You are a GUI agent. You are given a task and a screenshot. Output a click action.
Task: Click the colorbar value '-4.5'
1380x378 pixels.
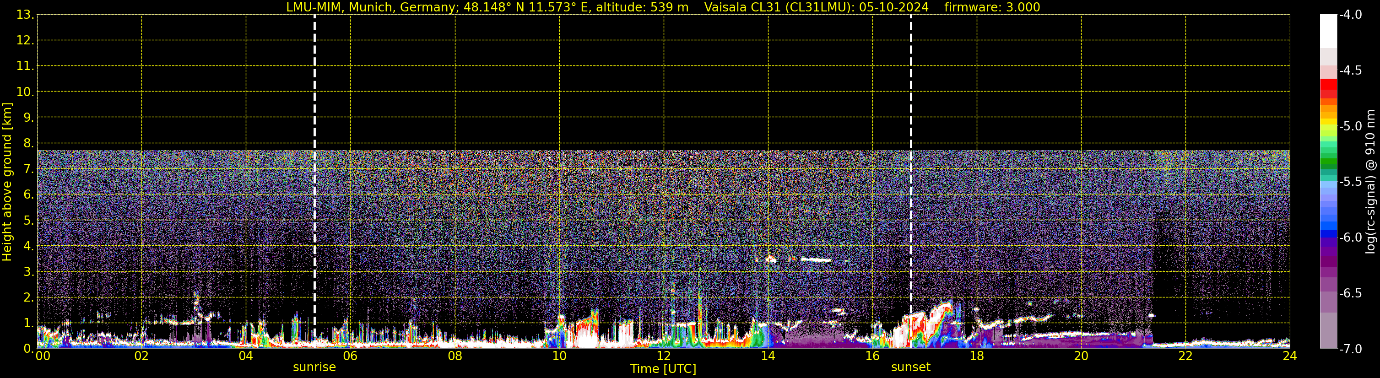click(x=1351, y=70)
